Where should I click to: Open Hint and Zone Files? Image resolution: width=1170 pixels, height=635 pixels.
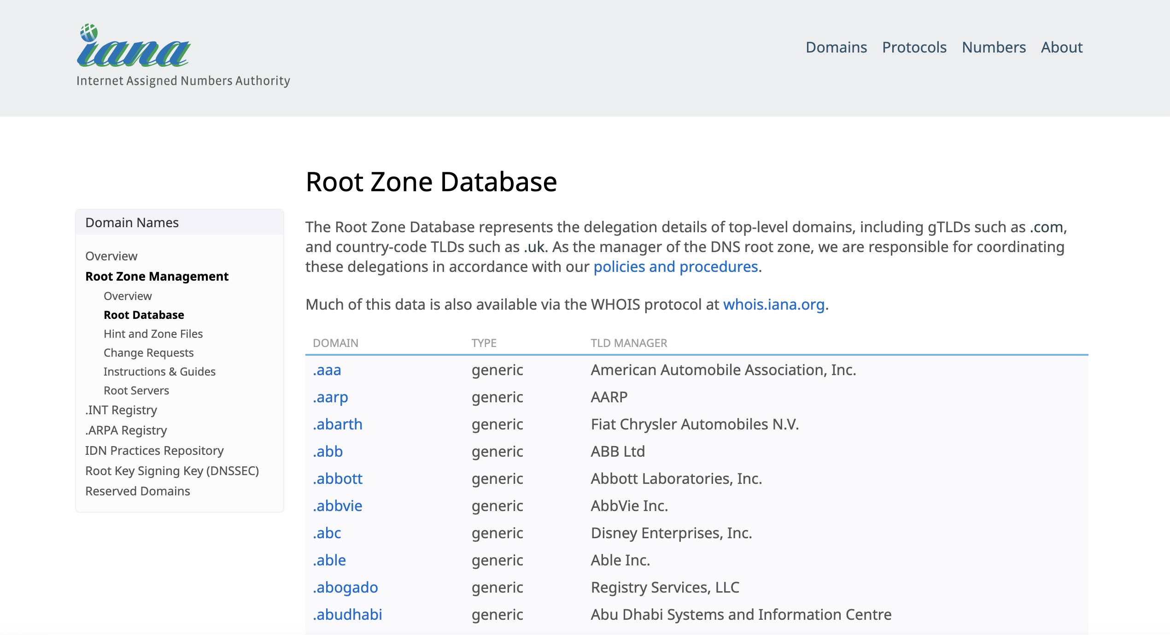[153, 334]
